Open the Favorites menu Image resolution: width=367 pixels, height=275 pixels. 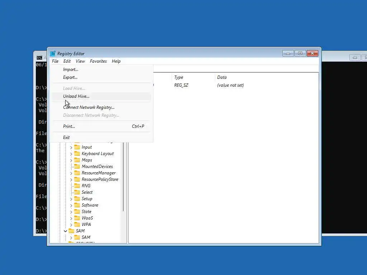98,61
